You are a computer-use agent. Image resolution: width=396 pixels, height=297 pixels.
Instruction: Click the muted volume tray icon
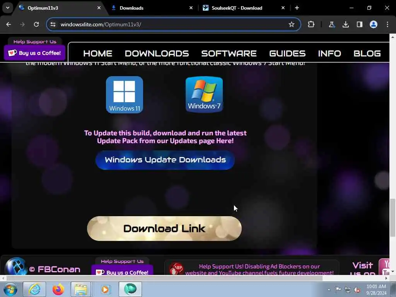point(357,290)
